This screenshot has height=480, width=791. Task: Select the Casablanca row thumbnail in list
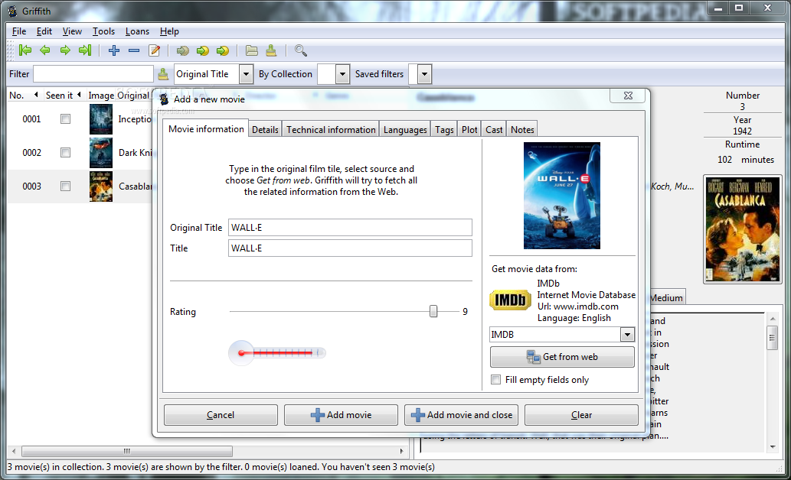pyautogui.click(x=101, y=186)
